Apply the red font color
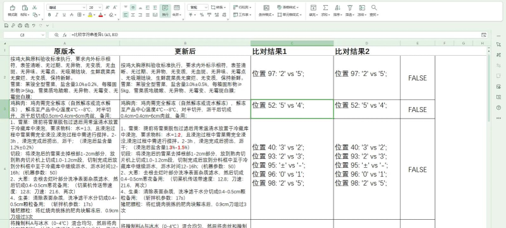Screen dimensions: 506x228 100,15
